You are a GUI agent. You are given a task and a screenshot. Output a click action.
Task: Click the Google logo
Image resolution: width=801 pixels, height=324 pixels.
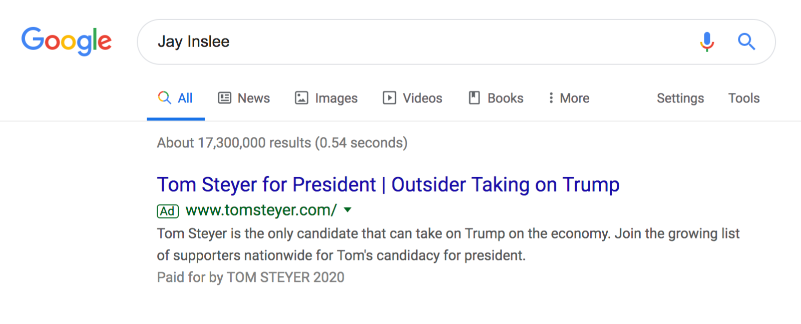click(x=66, y=41)
